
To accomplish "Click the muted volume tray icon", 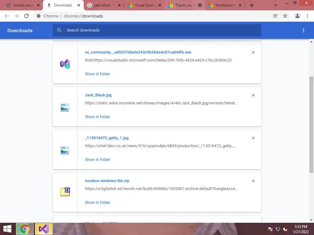I will click(285, 229).
